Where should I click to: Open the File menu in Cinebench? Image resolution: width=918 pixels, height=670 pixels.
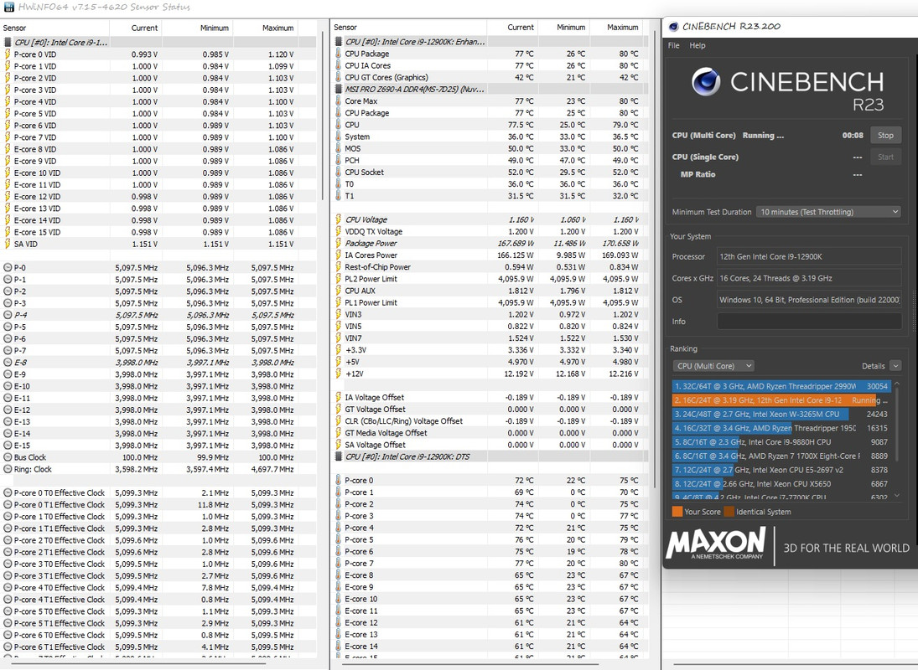pos(674,45)
